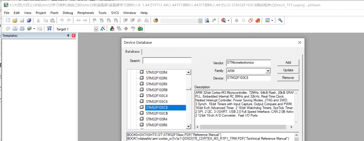The width and height of the screenshot is (364, 141).
Task: Select STM32F102RB in the device list
Action: coord(157,90)
